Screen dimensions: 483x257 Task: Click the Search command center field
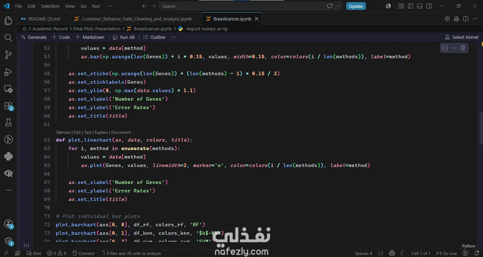[251, 6]
